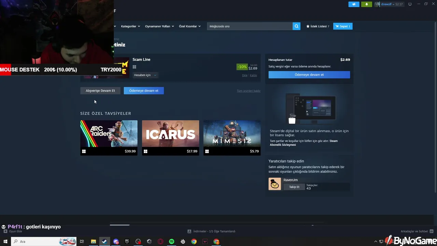Click the Windows icon on the MIMESIS card
The width and height of the screenshot is (437, 246).
pos(207,151)
